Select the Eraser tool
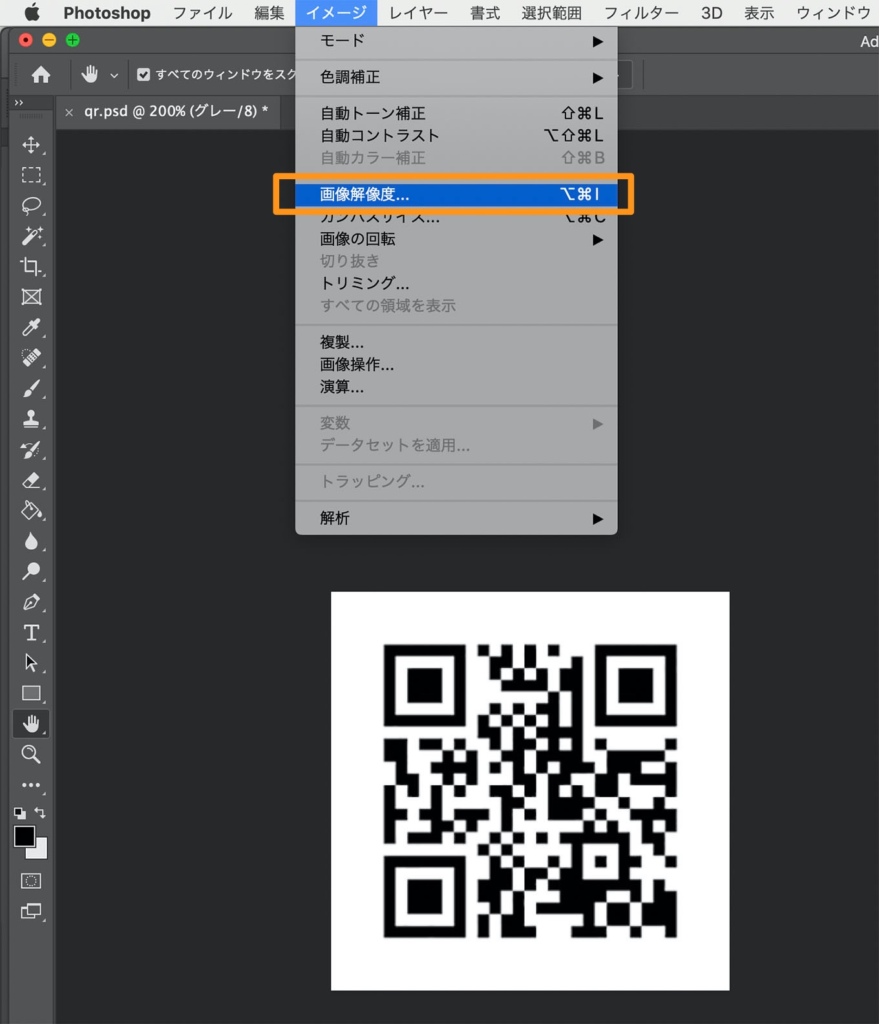Screen dimensions: 879x1024 31,480
